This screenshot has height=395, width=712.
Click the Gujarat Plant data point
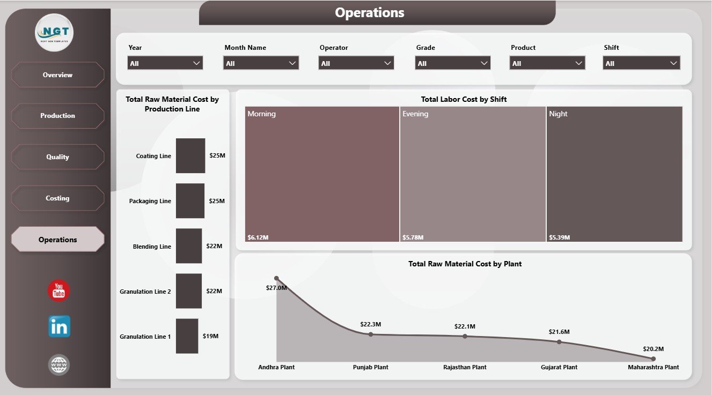click(559, 341)
